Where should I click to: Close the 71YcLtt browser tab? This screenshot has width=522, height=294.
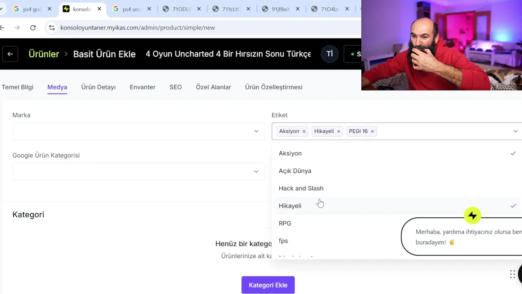[248, 9]
